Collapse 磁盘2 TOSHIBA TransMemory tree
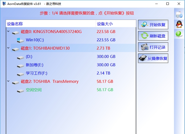185x134 pixels. pos(8,81)
